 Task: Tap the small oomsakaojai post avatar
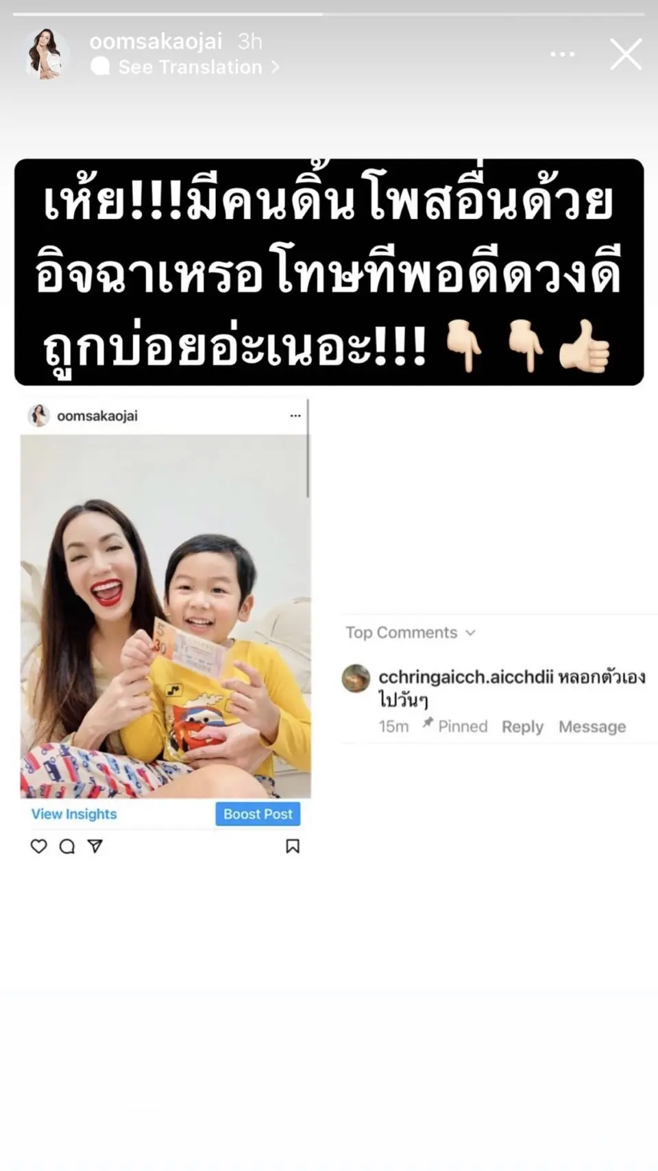[38, 416]
